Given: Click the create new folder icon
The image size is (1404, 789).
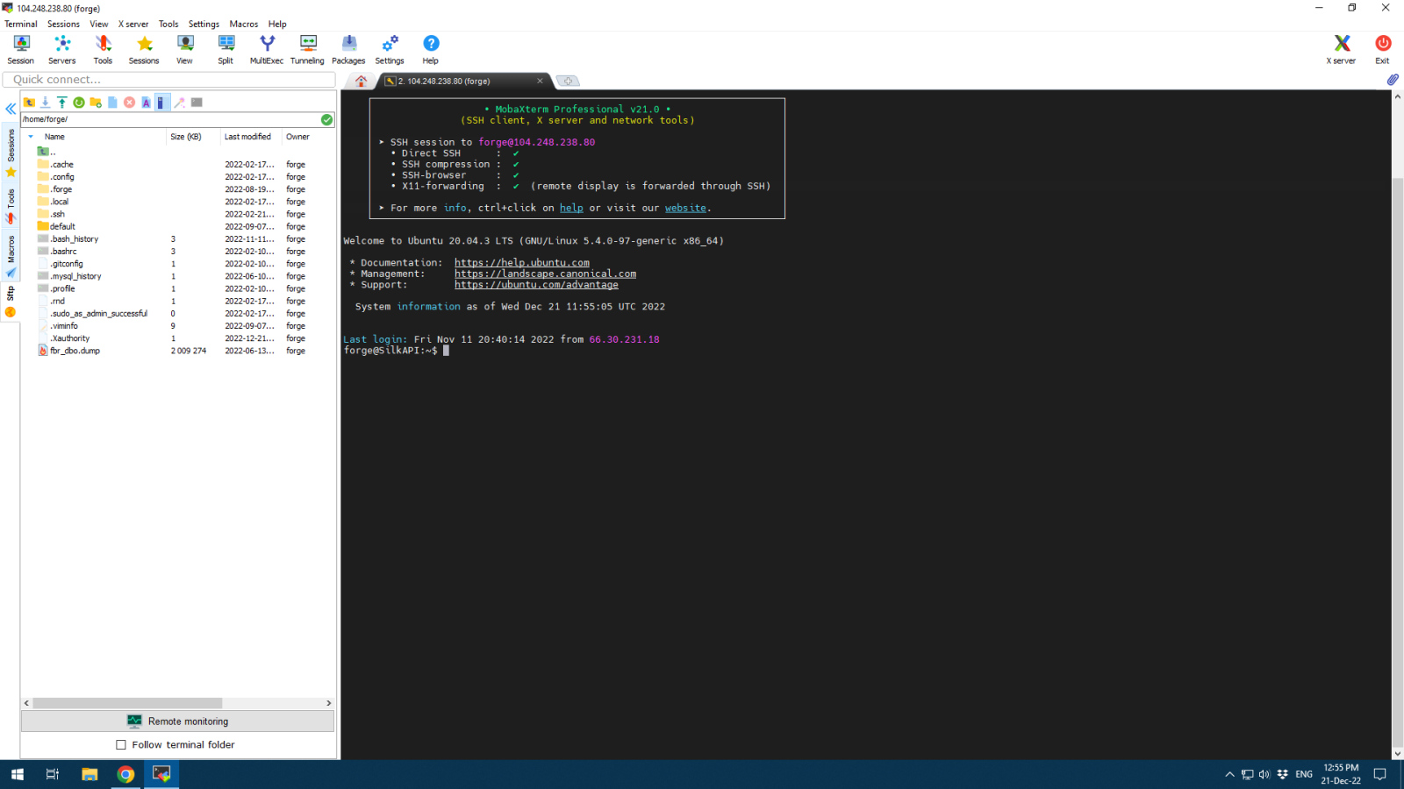Looking at the screenshot, I should tap(96, 103).
